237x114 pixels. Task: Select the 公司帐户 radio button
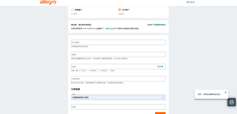click(120, 10)
